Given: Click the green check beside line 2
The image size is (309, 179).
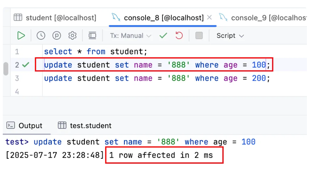Looking at the screenshot, I should pyautogui.click(x=26, y=65).
